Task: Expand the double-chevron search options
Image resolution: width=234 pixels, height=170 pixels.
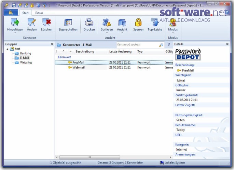Action: (x=169, y=45)
